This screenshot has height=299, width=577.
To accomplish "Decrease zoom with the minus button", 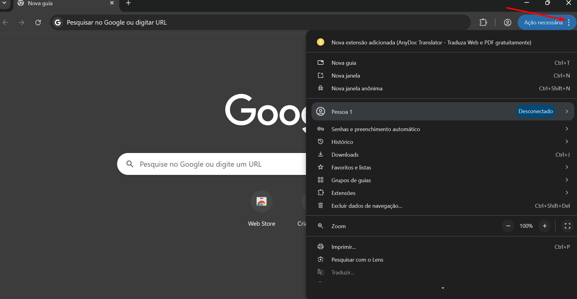I will click(x=508, y=226).
